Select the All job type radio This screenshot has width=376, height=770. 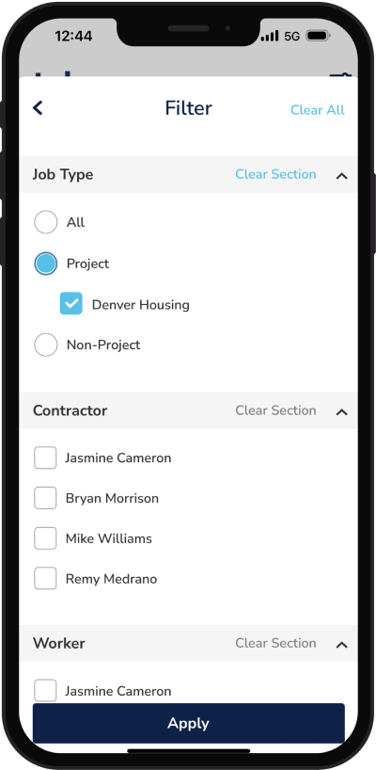(x=46, y=222)
